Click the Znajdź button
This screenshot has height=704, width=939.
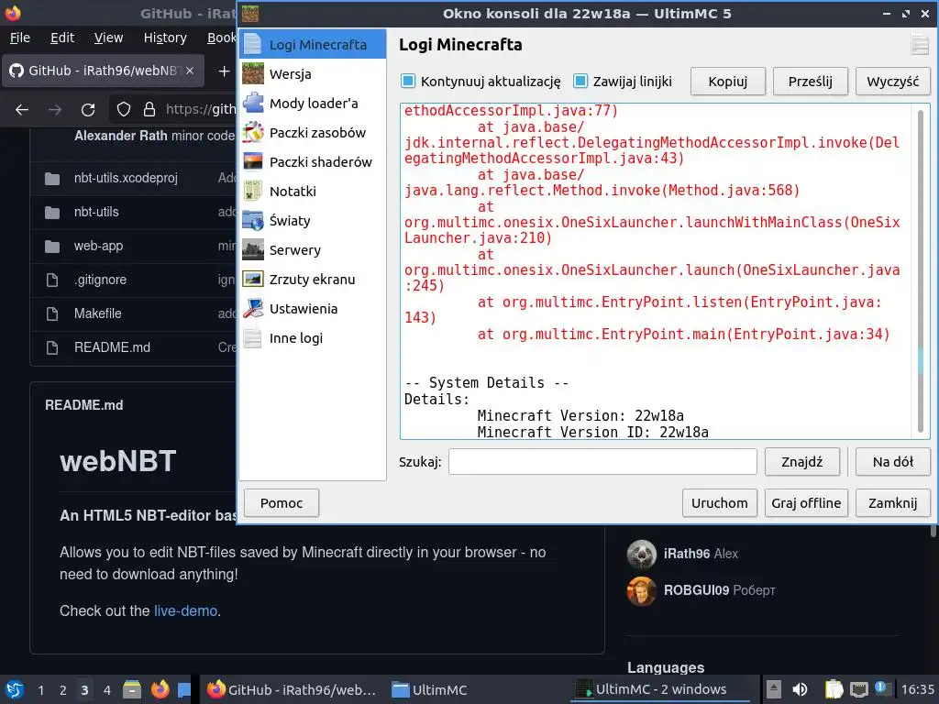click(801, 462)
